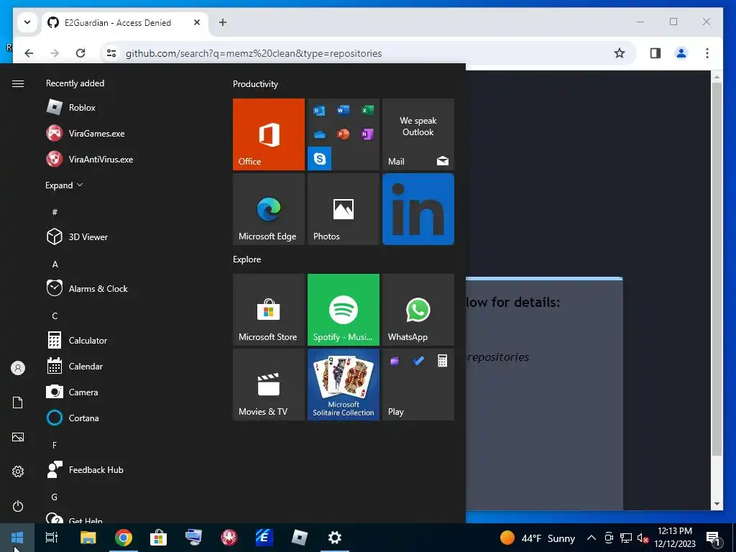Image resolution: width=736 pixels, height=552 pixels.
Task: Reload the Chrome page
Action: (80, 53)
